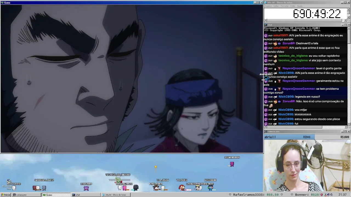This screenshot has height=197, width=351.
Task: Click the chat window horizontal scrollbar thumb
Action: tap(294, 127)
